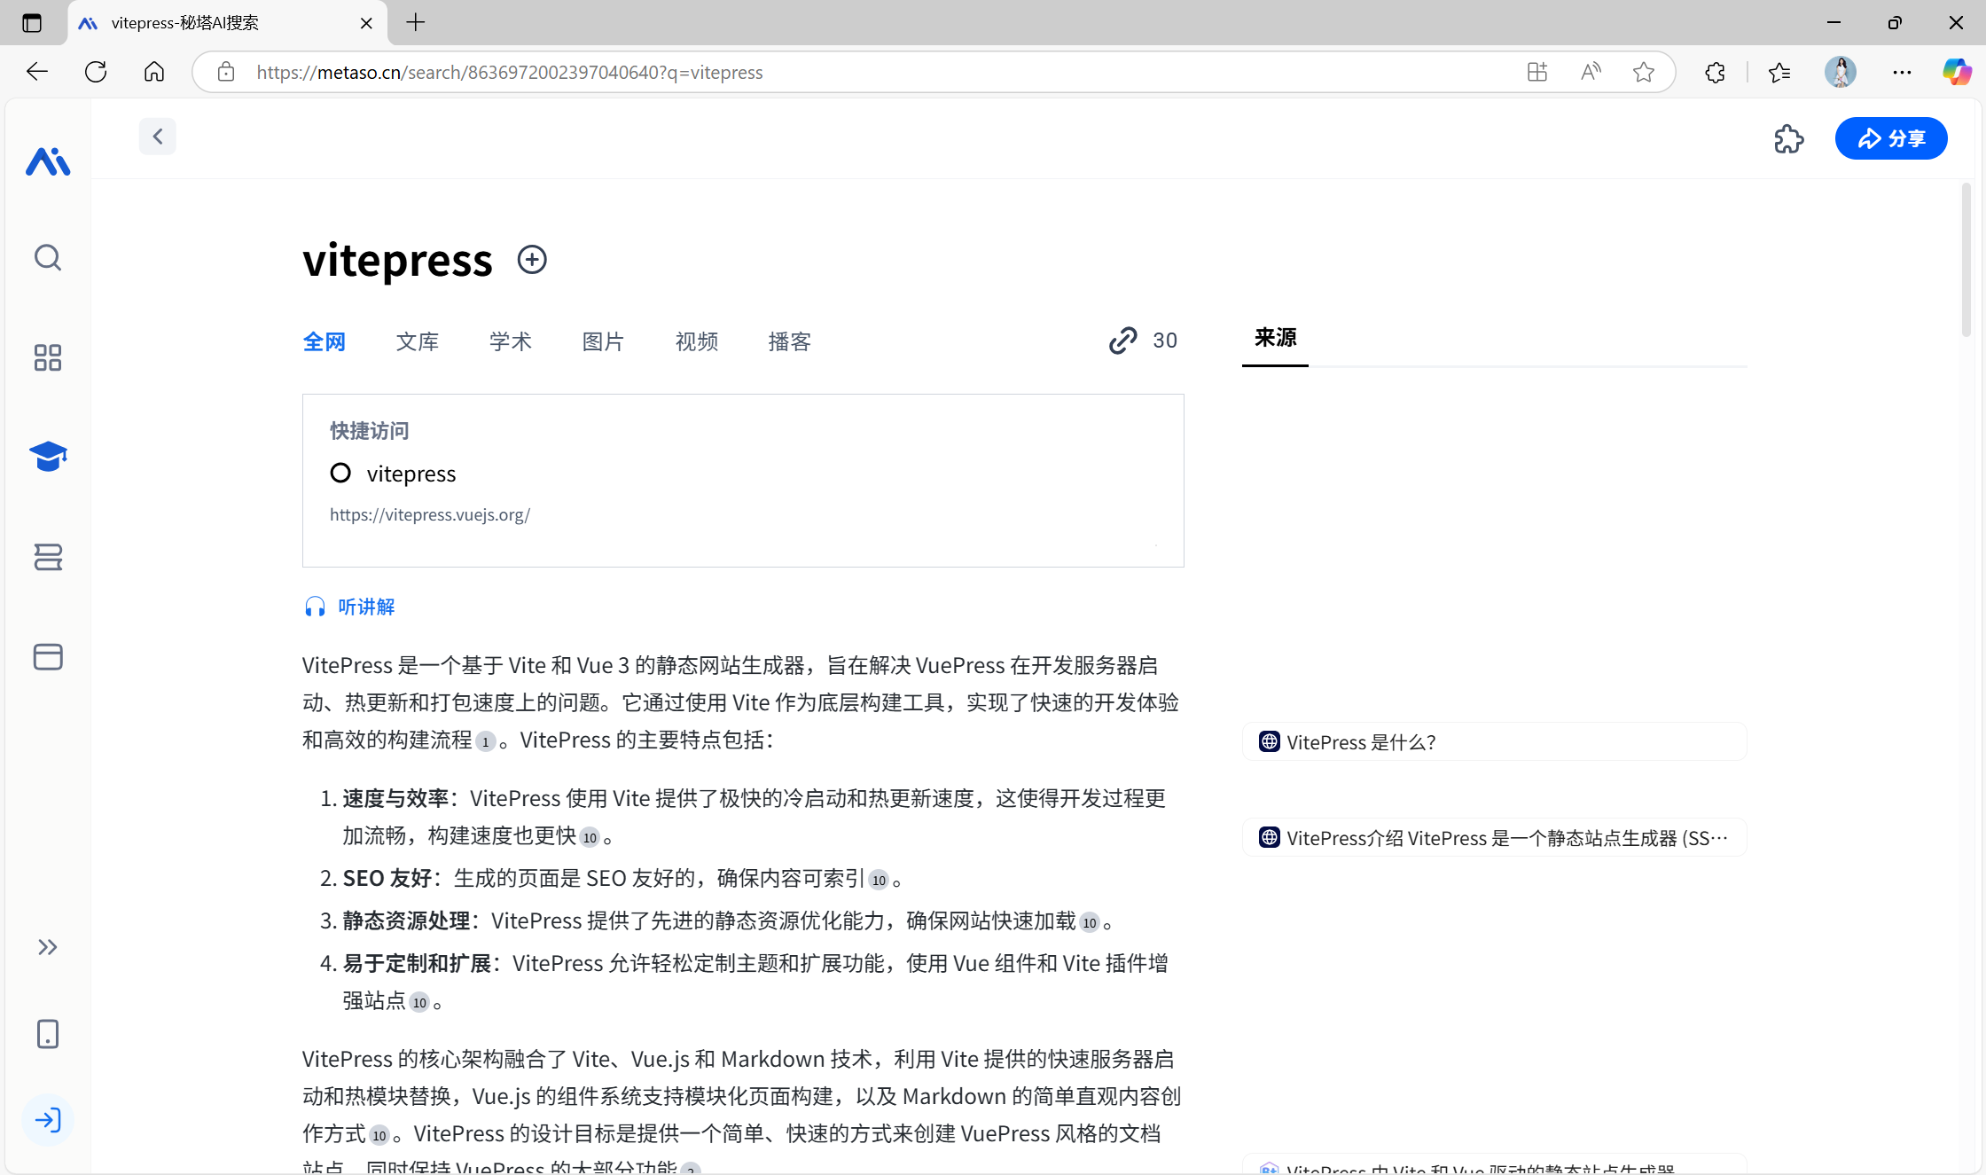Viewport: 1986px width, 1175px height.
Task: Click the window card icon in the sidebar
Action: click(x=48, y=656)
